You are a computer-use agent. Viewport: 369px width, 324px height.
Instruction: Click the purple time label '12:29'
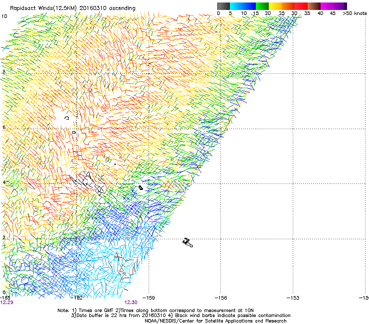coord(6,303)
